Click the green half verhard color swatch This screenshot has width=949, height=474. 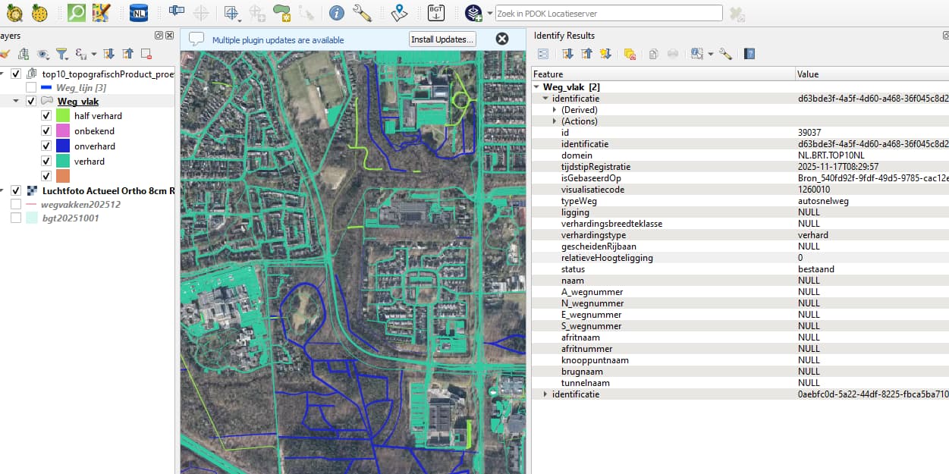pos(62,116)
